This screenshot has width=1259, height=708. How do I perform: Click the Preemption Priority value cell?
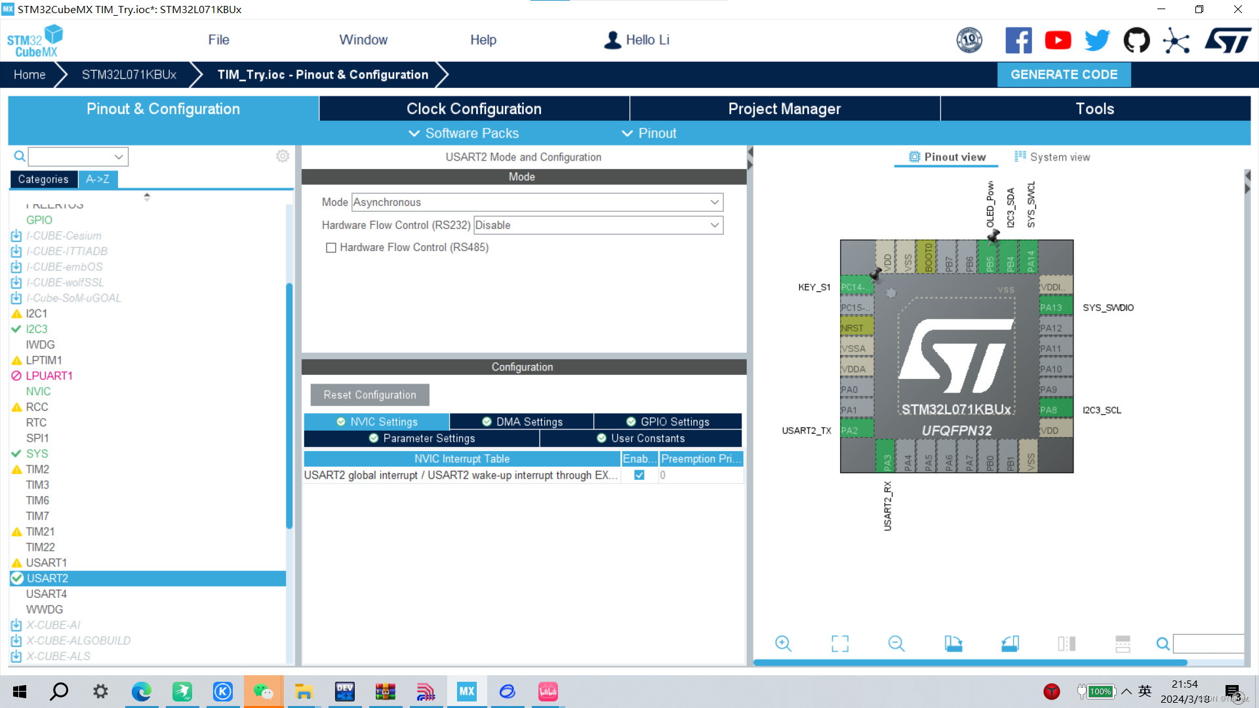(700, 475)
